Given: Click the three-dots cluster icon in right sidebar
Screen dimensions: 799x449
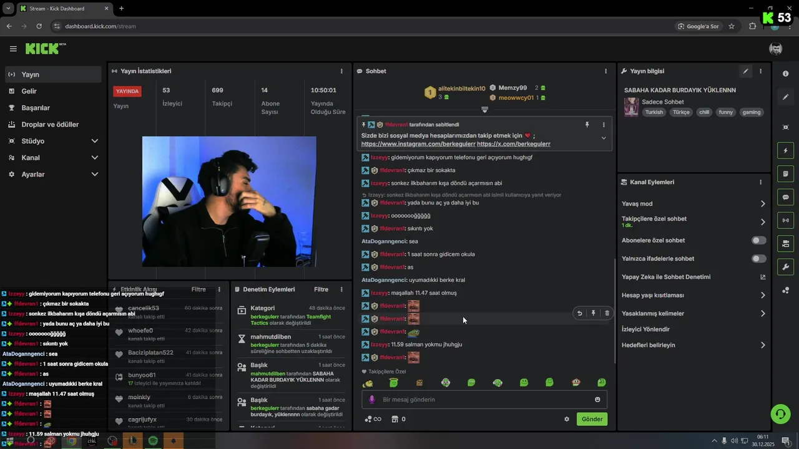Looking at the screenshot, I should click(785, 291).
